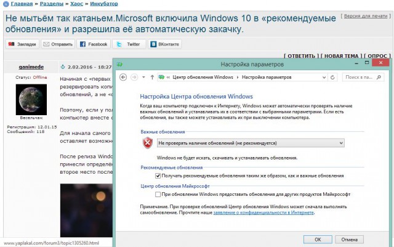Click the status bar yaplakal.com URL

tap(51, 243)
